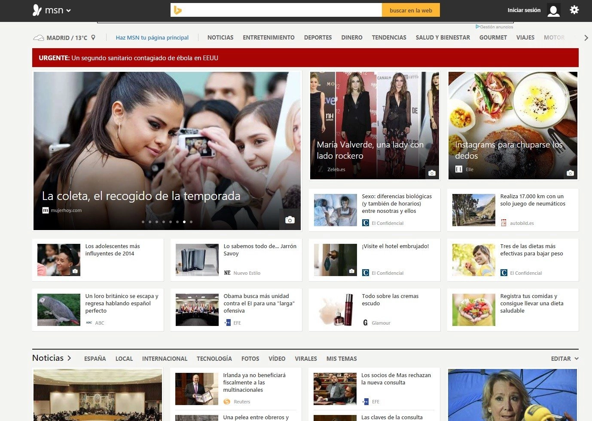Click the EFE icon under Obama article
592x421 pixels.
[x=227, y=323]
